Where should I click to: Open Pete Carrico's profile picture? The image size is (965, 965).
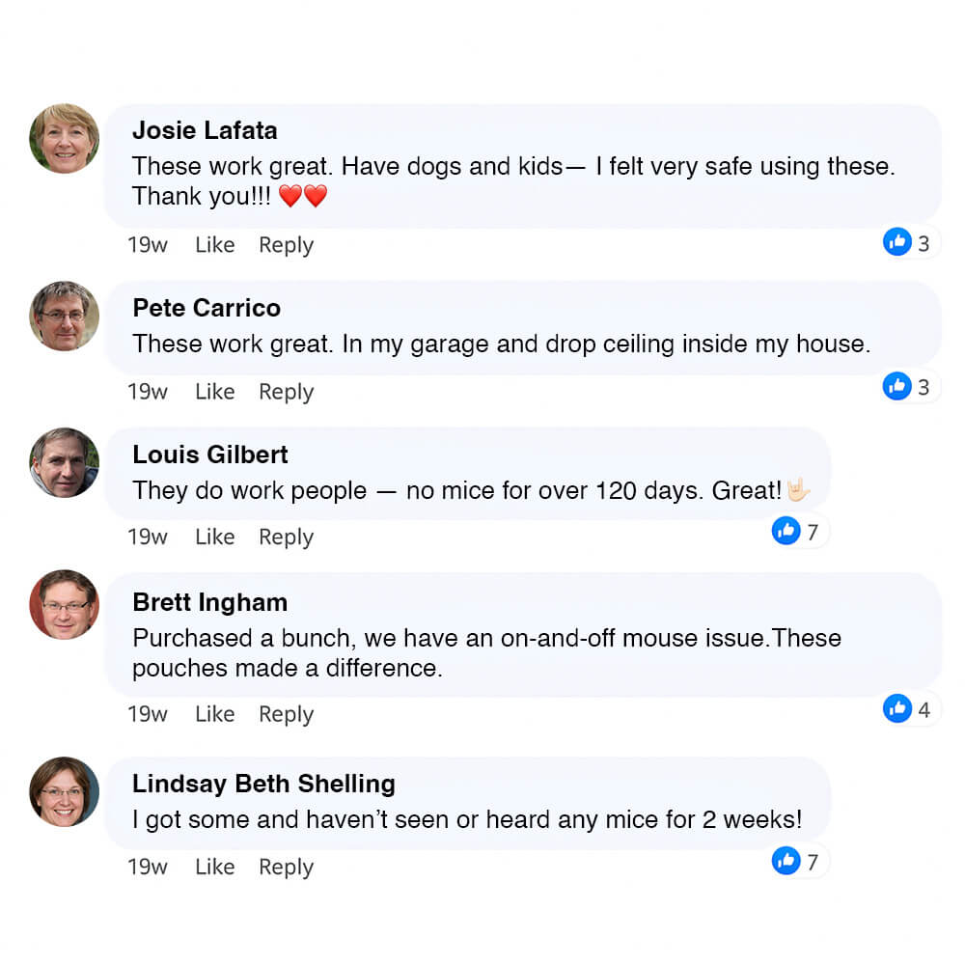tap(65, 316)
